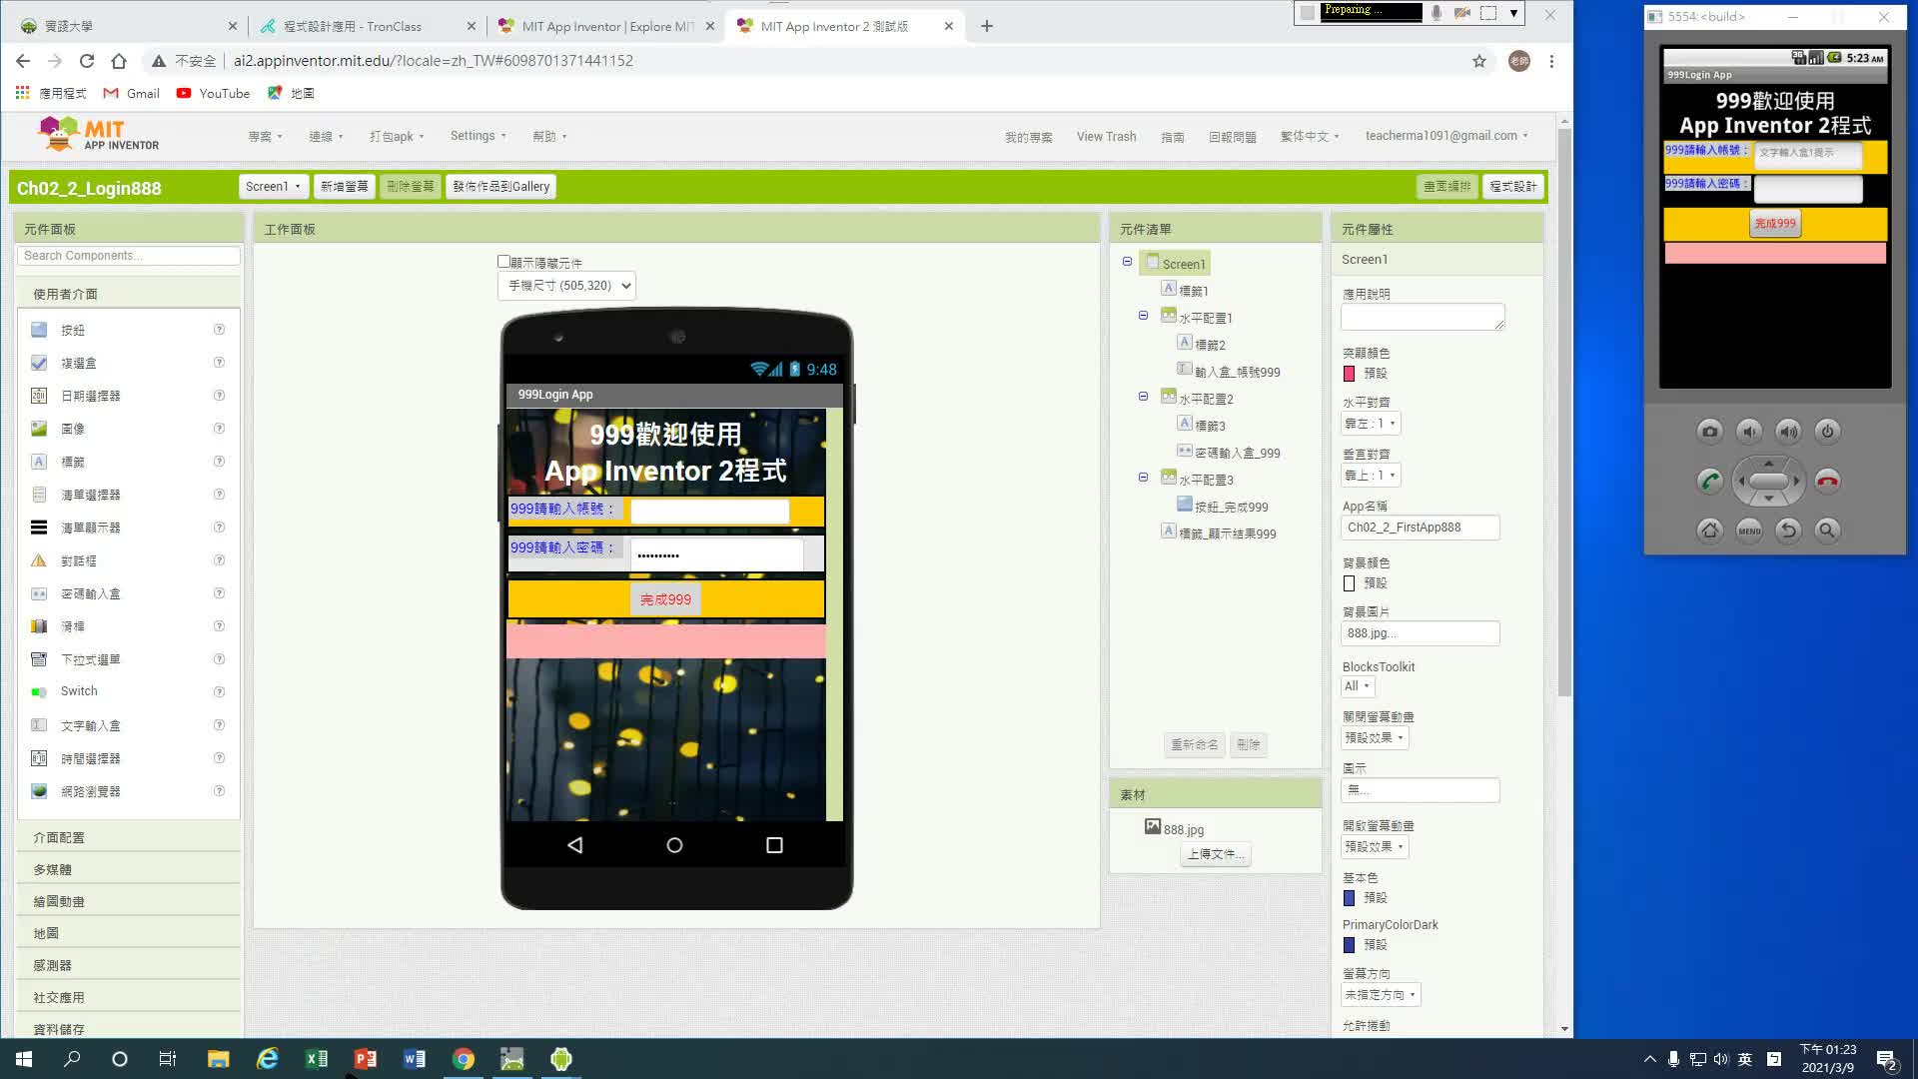The image size is (1918, 1079).
Task: Click the camera button on emulator
Action: pos(1709,432)
